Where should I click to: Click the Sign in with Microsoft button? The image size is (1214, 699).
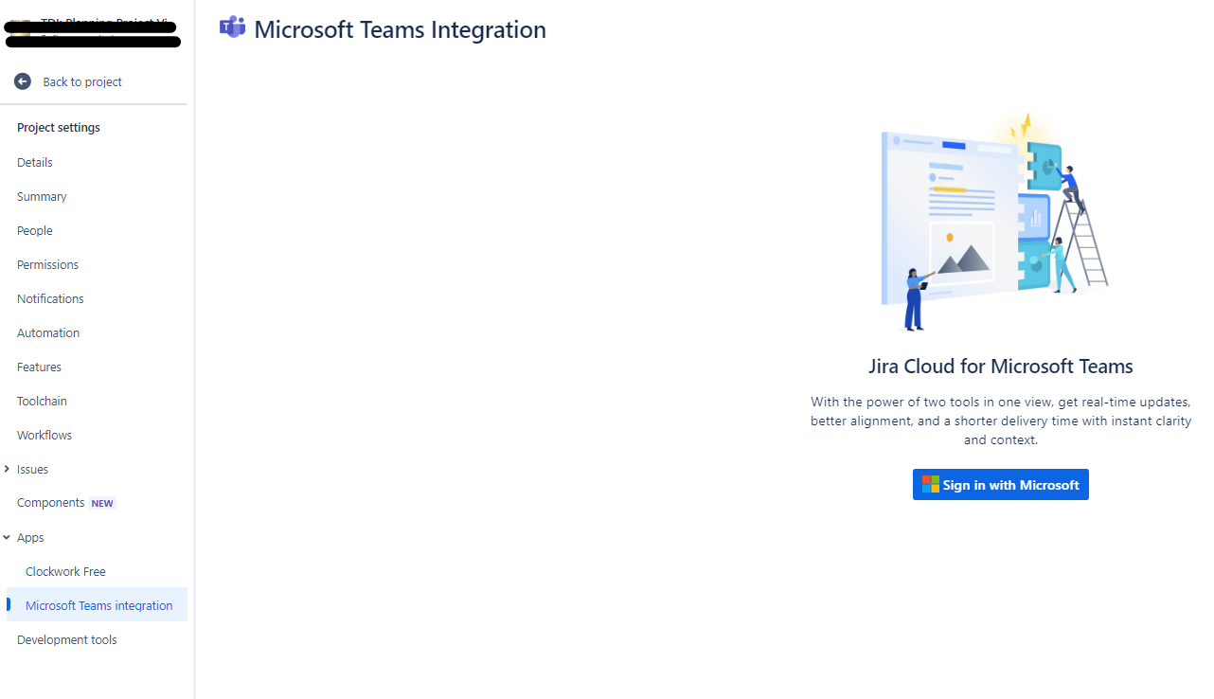click(1000, 484)
